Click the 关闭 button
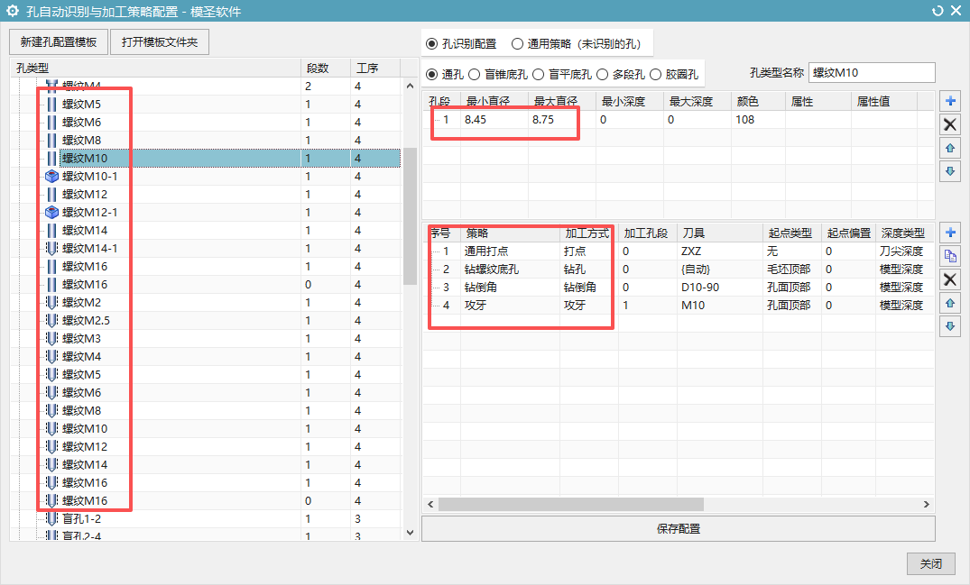 click(x=931, y=563)
